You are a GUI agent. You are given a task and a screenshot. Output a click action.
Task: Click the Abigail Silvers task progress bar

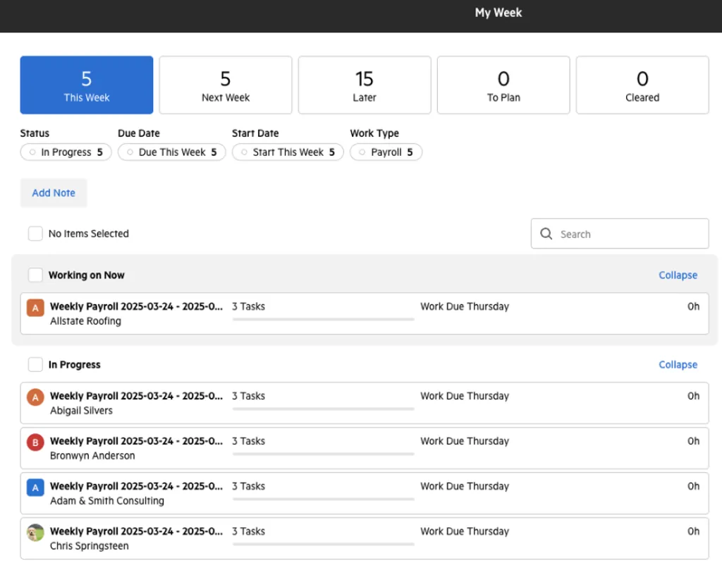click(x=323, y=409)
